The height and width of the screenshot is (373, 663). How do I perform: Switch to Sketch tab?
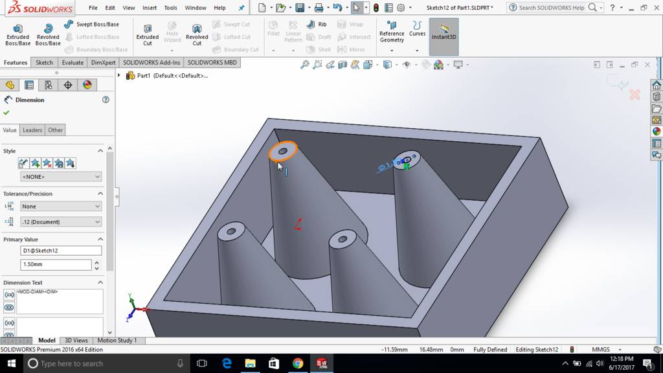tap(44, 63)
